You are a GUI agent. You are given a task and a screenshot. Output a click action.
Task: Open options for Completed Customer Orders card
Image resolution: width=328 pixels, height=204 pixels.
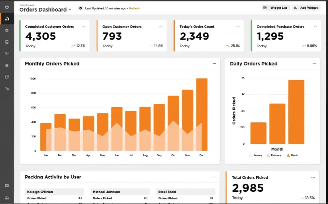(x=84, y=27)
